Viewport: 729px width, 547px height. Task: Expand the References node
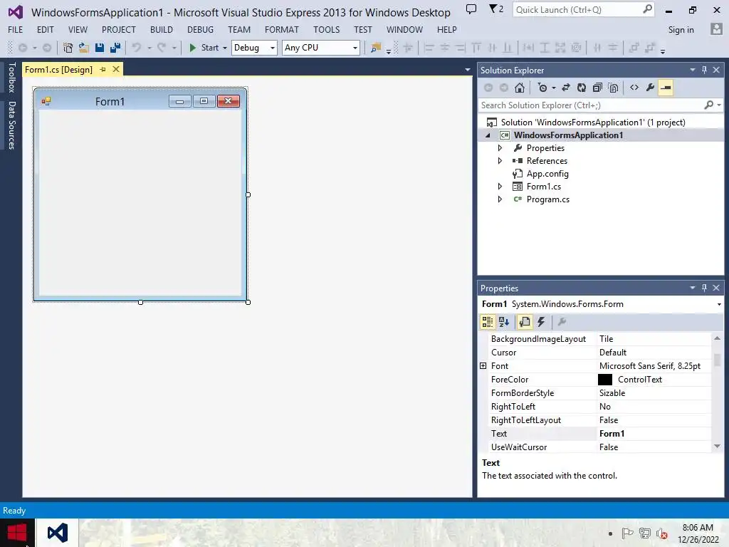tap(500, 160)
